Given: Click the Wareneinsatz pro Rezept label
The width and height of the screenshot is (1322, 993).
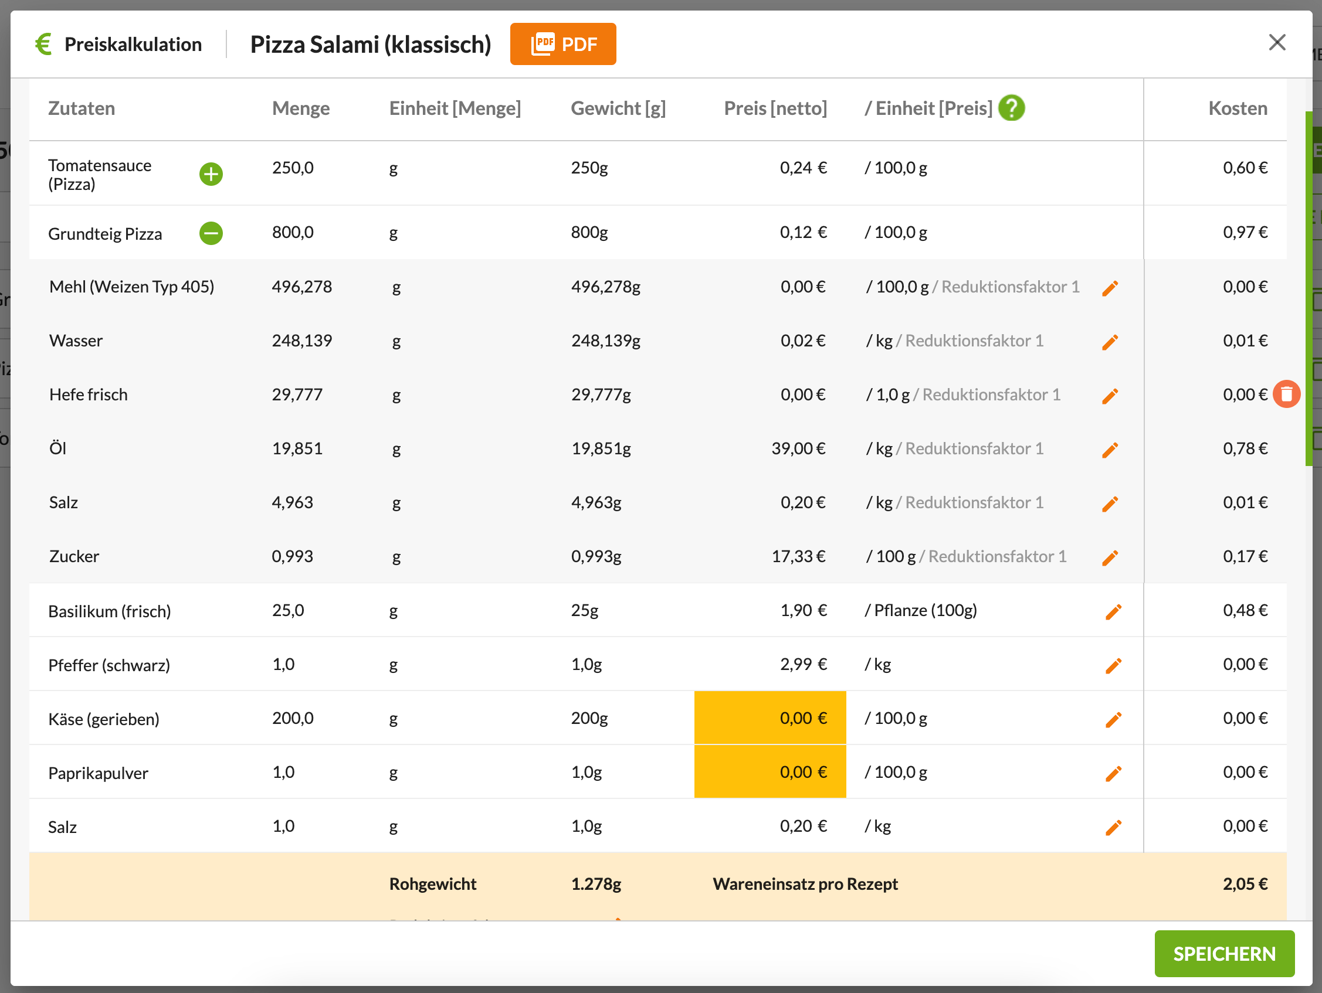Looking at the screenshot, I should pyautogui.click(x=805, y=883).
